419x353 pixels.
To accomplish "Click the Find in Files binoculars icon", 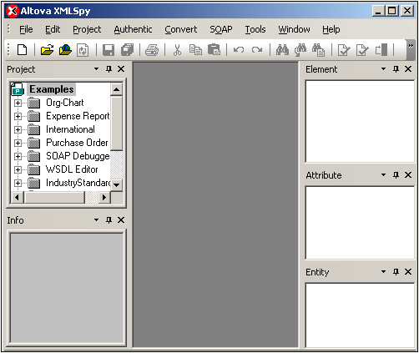I will tap(318, 50).
